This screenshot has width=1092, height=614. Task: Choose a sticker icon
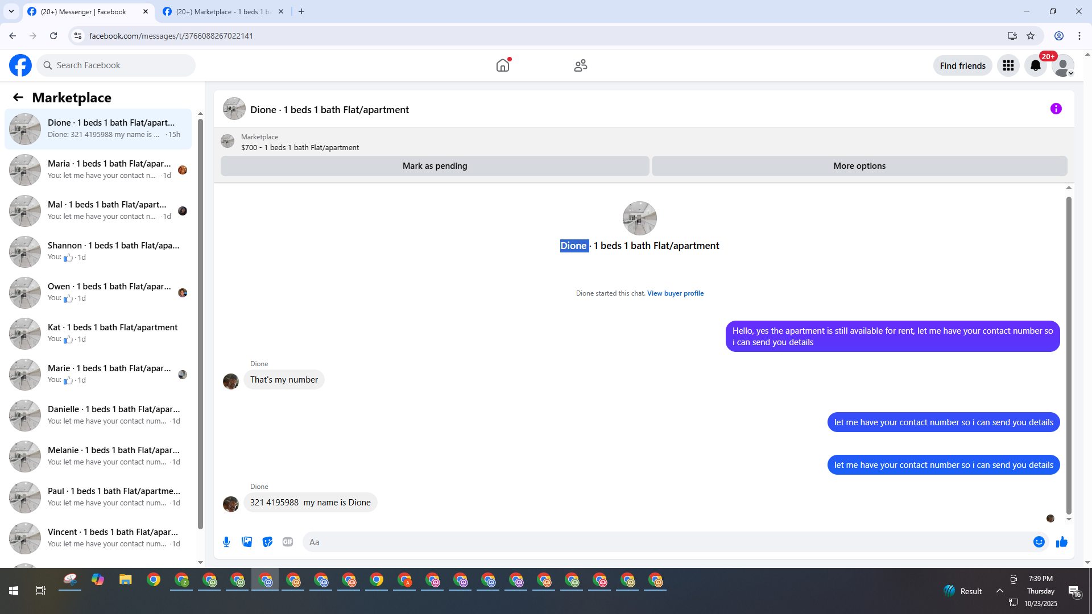pos(267,542)
